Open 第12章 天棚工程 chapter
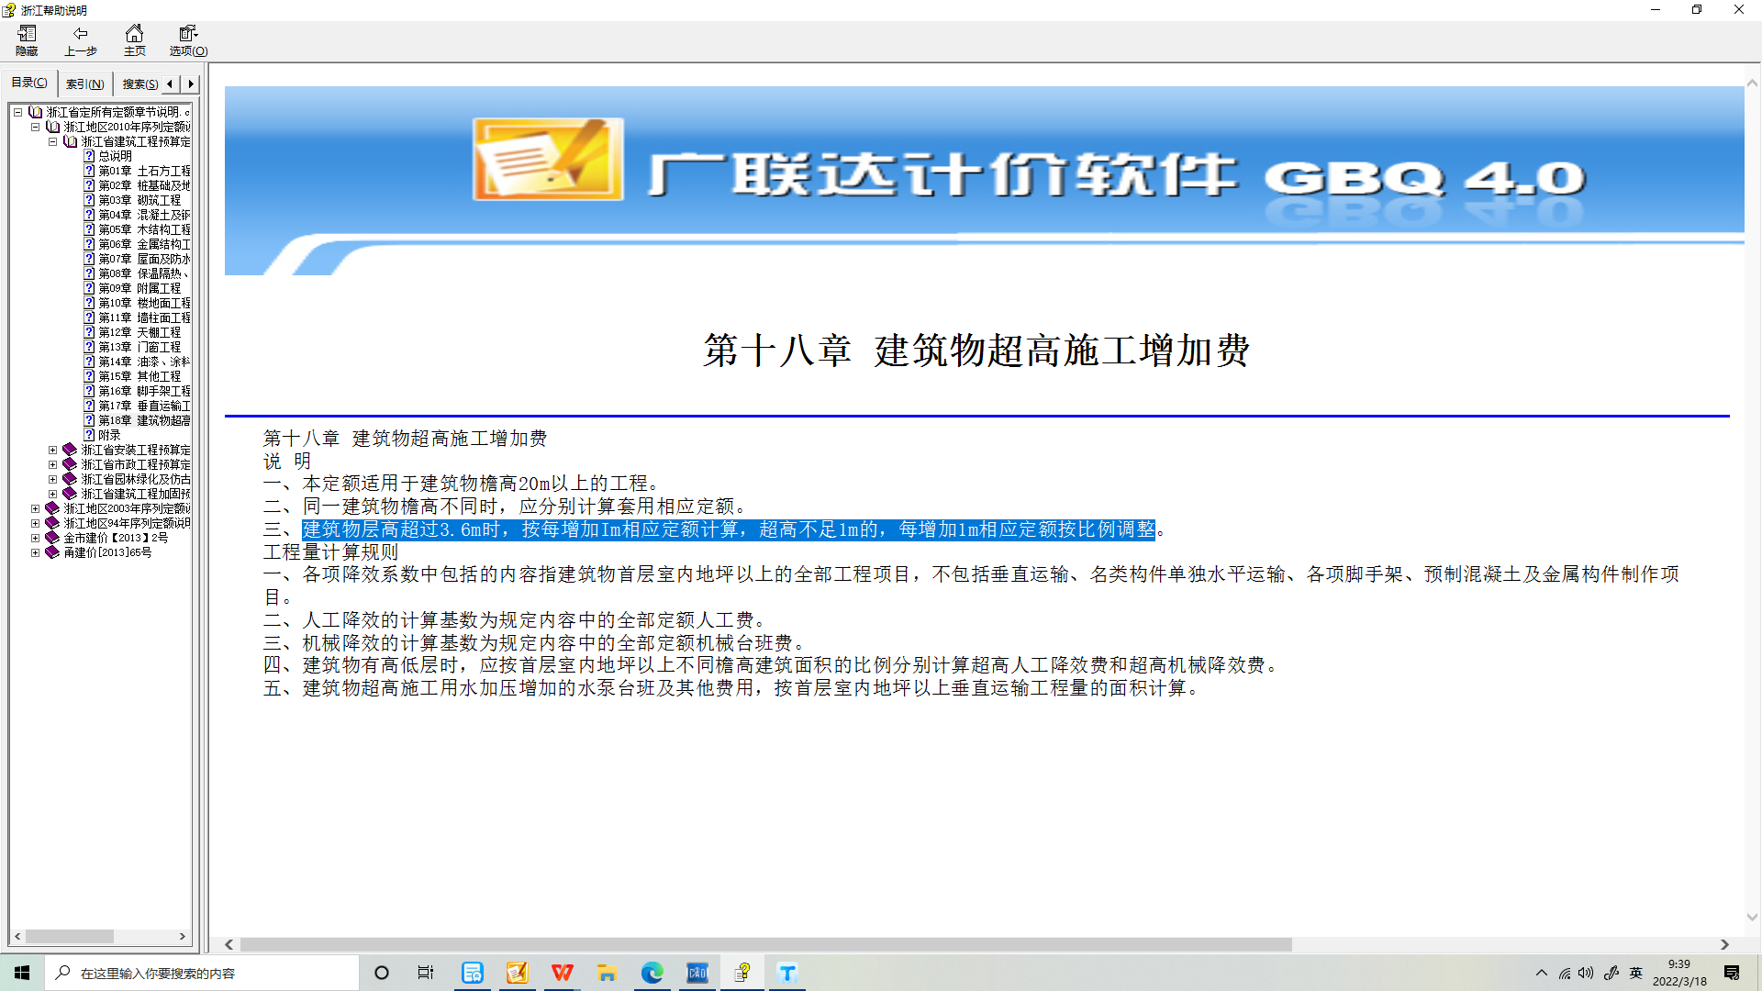Image resolution: width=1762 pixels, height=991 pixels. (139, 332)
